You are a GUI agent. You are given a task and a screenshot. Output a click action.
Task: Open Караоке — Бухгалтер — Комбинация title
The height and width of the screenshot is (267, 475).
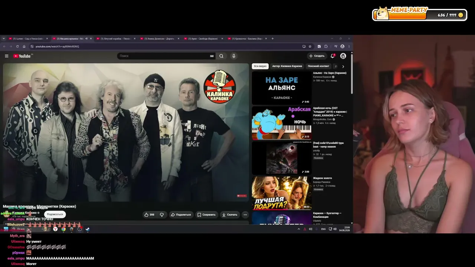[327, 215]
